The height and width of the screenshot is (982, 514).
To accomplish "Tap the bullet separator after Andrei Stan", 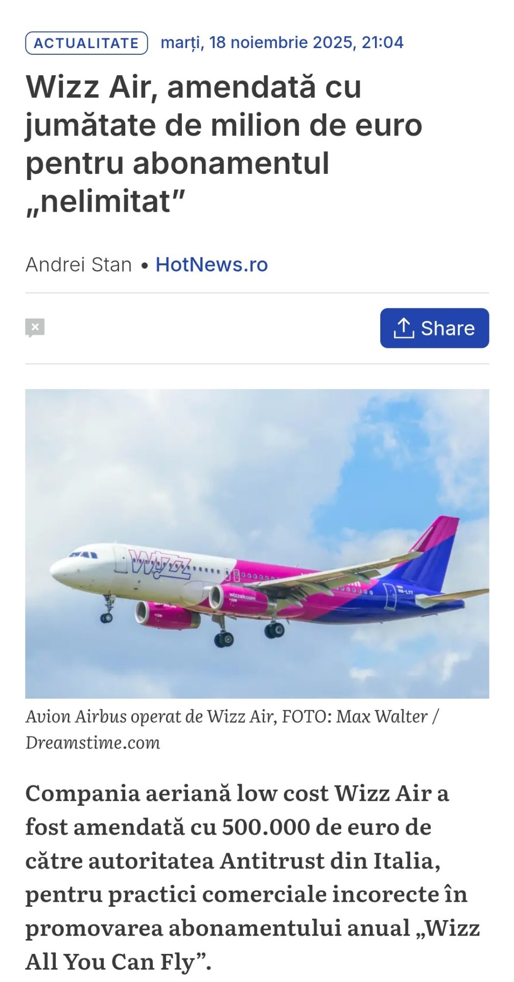I will tap(145, 265).
